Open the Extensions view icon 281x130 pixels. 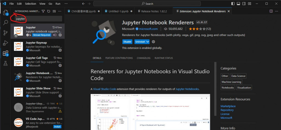(x=5, y=53)
